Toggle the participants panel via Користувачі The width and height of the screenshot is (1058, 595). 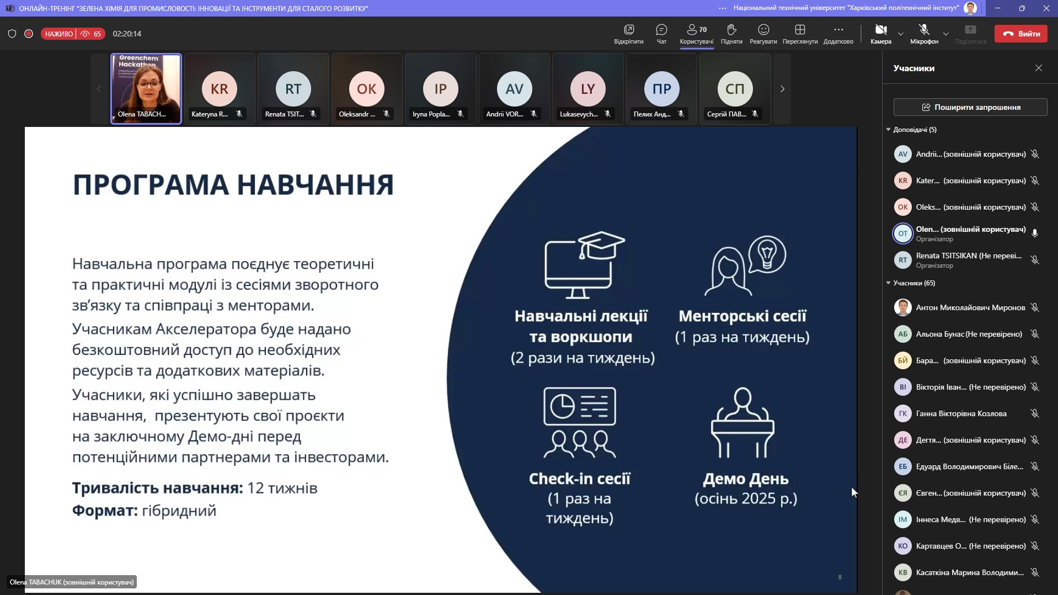point(696,34)
